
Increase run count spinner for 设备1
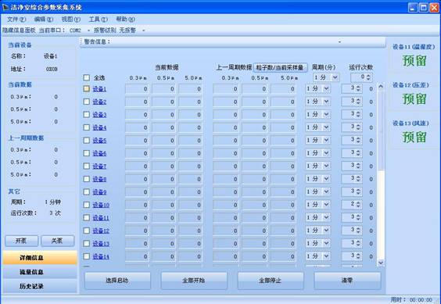click(358, 88)
